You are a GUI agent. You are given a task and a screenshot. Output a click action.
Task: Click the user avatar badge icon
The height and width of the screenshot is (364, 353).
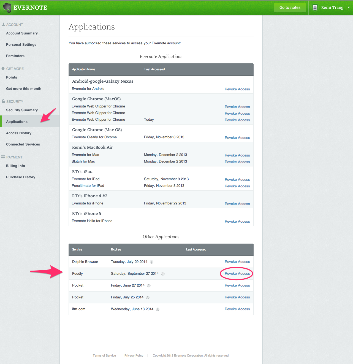click(x=315, y=7)
